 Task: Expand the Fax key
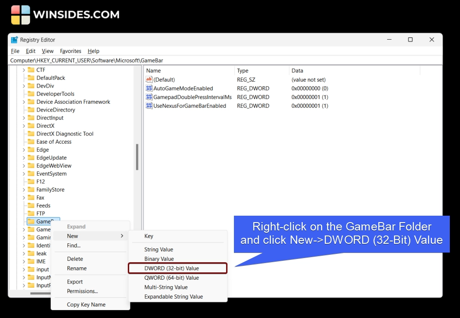tap(24, 198)
